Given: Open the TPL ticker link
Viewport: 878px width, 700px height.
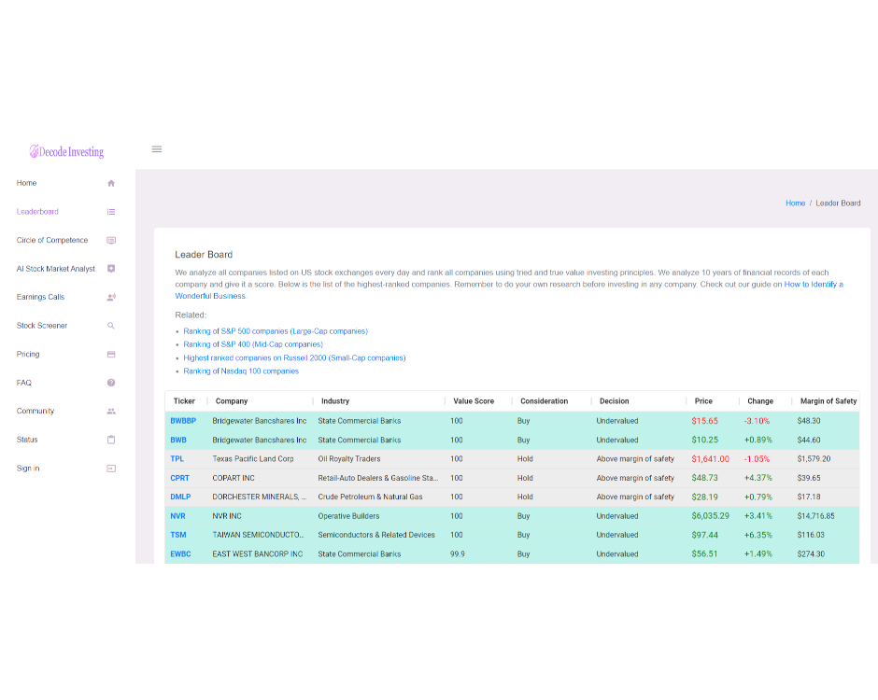Looking at the screenshot, I should point(177,459).
